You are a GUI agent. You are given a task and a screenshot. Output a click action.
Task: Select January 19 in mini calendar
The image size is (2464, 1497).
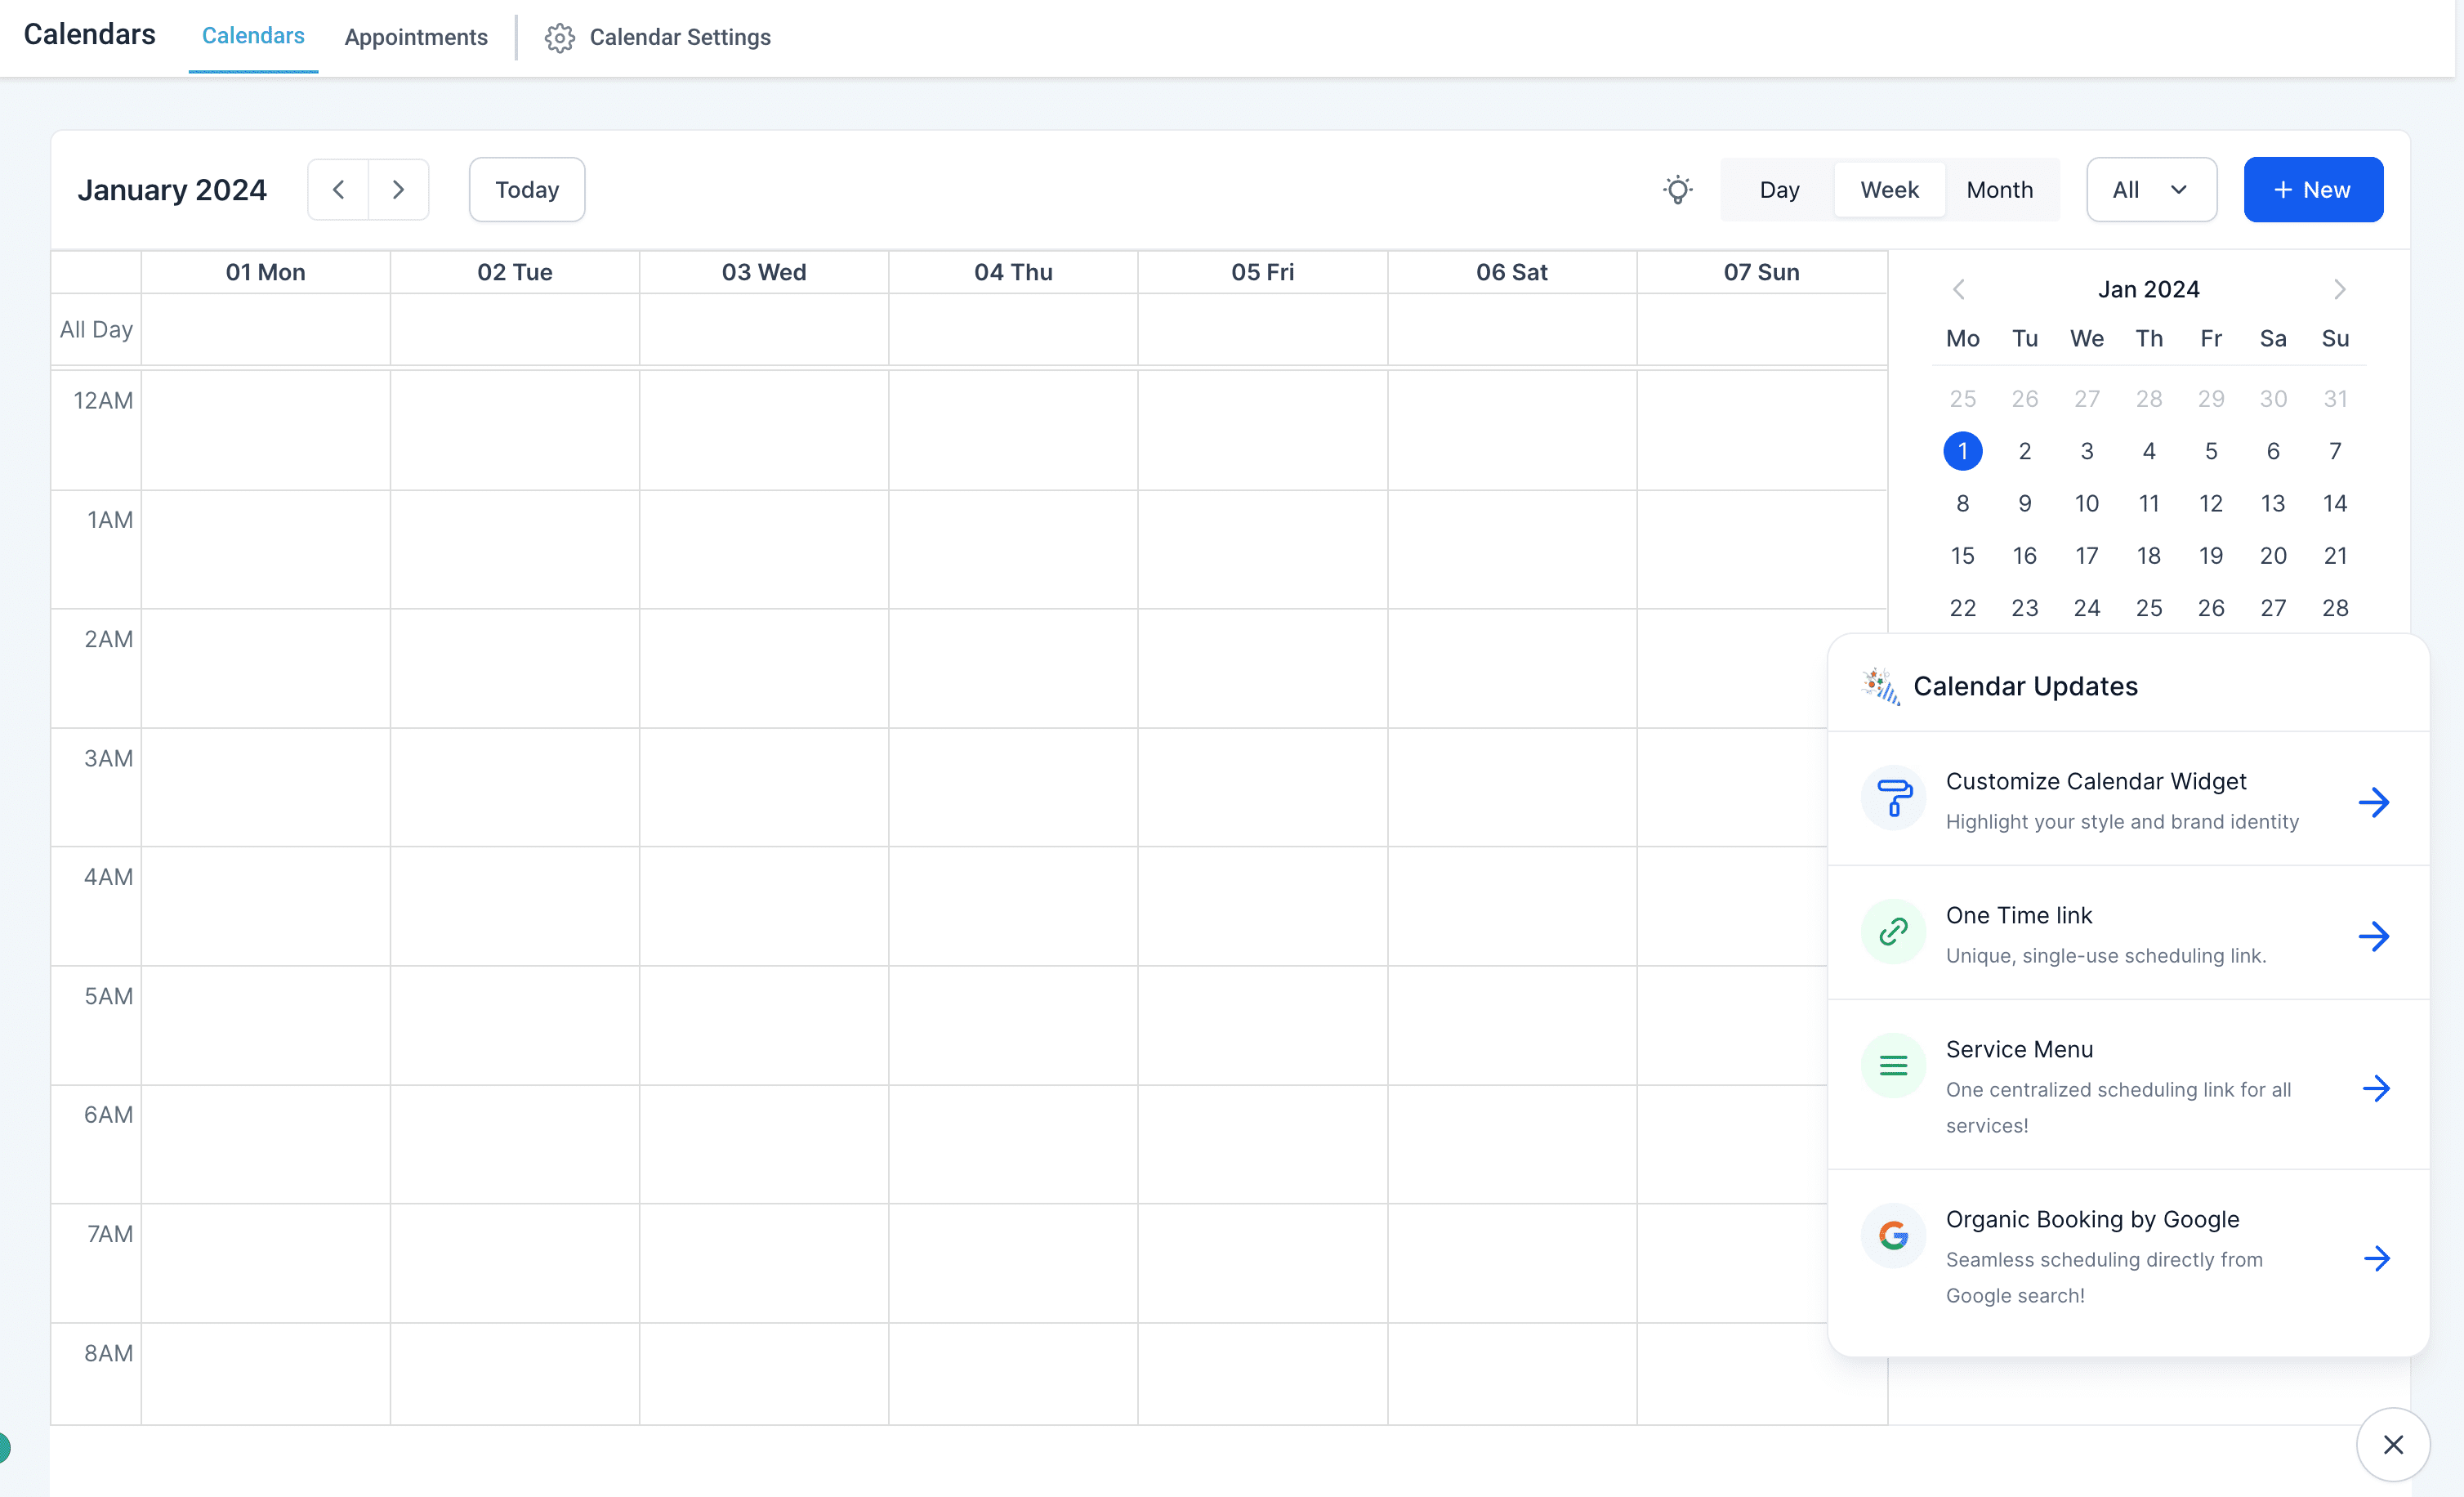(2210, 555)
